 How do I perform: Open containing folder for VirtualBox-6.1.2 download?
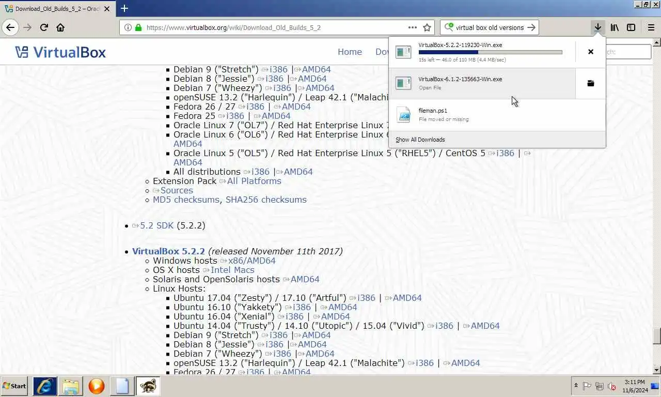[591, 83]
